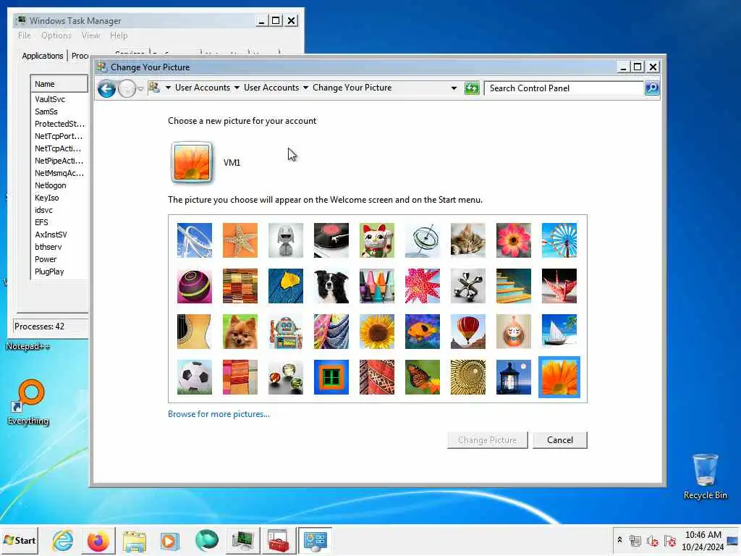Select the metal jacks picture
Image resolution: width=741 pixels, height=556 pixels.
[x=468, y=286]
